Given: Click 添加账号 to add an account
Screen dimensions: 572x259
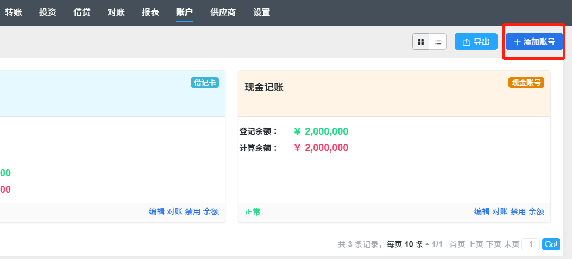Looking at the screenshot, I should pos(534,42).
